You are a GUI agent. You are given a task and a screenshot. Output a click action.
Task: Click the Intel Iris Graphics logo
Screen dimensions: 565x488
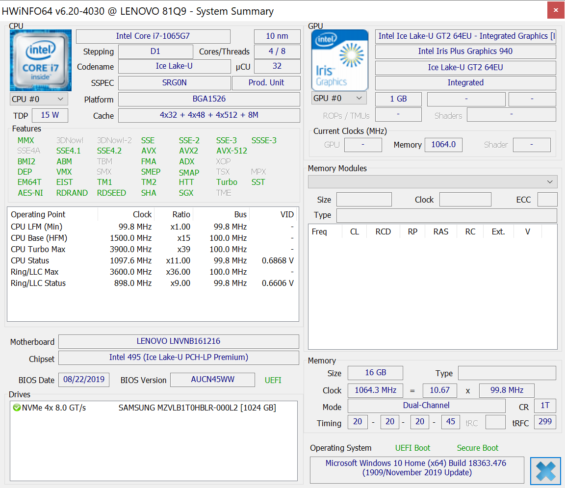[339, 60]
